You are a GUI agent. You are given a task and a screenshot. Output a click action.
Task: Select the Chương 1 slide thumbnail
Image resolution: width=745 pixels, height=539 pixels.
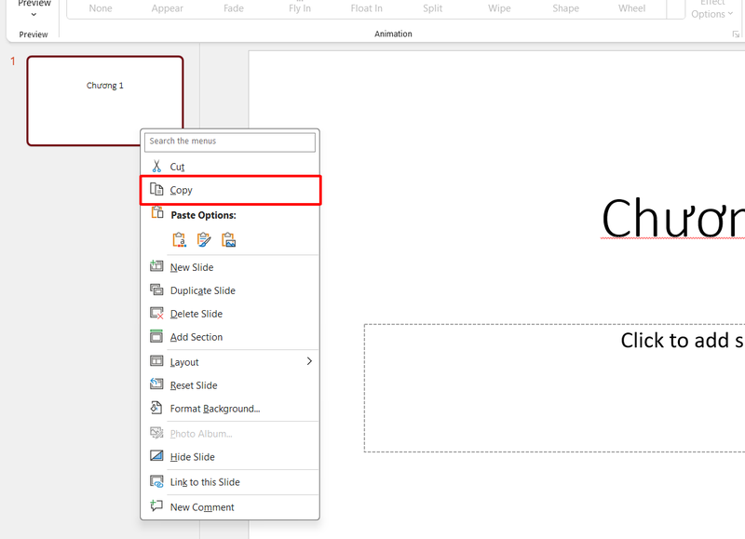pos(105,101)
